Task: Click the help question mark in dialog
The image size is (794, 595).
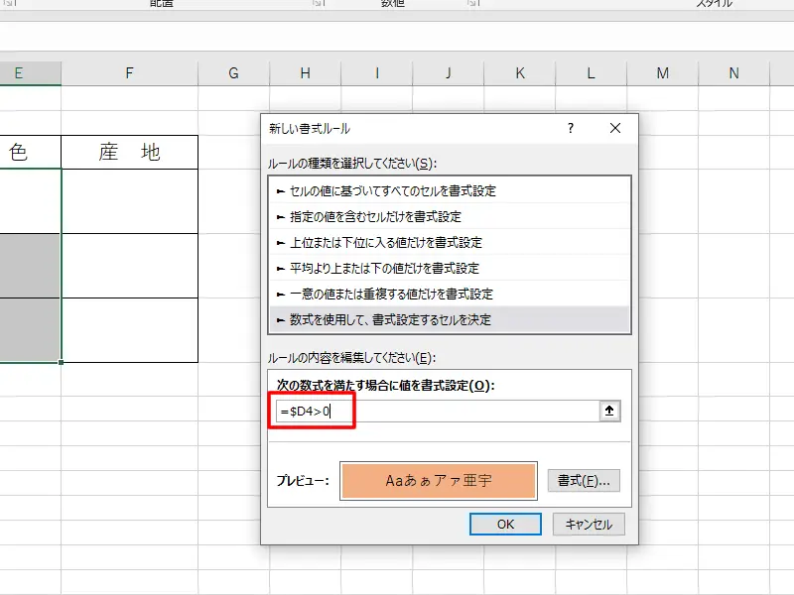Action: pyautogui.click(x=571, y=129)
